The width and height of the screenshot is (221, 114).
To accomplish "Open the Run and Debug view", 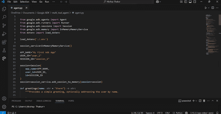I will [4, 34].
